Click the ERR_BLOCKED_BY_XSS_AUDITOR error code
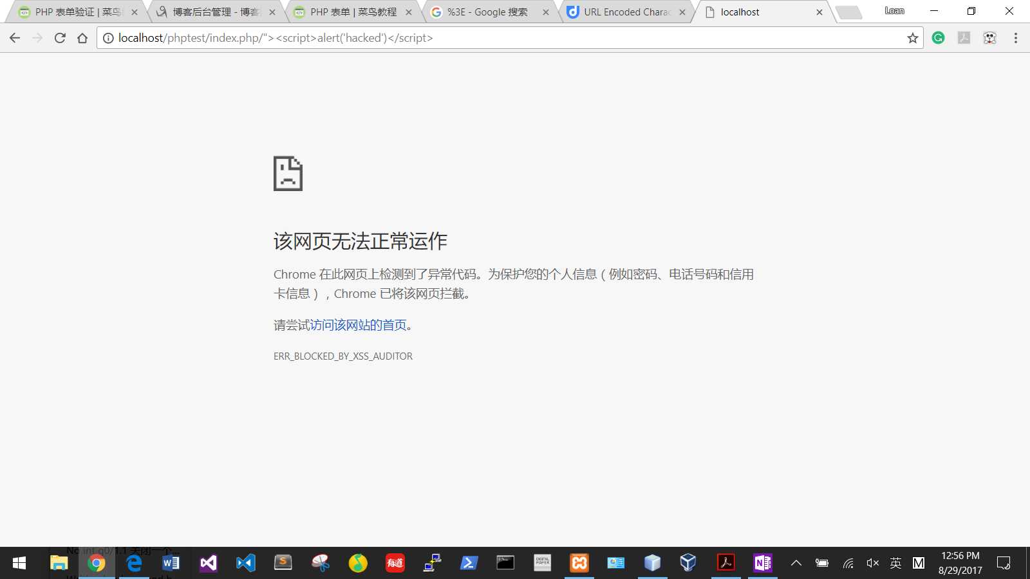Screen dimensions: 1030x579 pyautogui.click(x=343, y=356)
